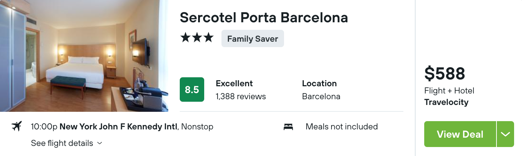Open dropdown arrow next to View Deal

[505, 134]
